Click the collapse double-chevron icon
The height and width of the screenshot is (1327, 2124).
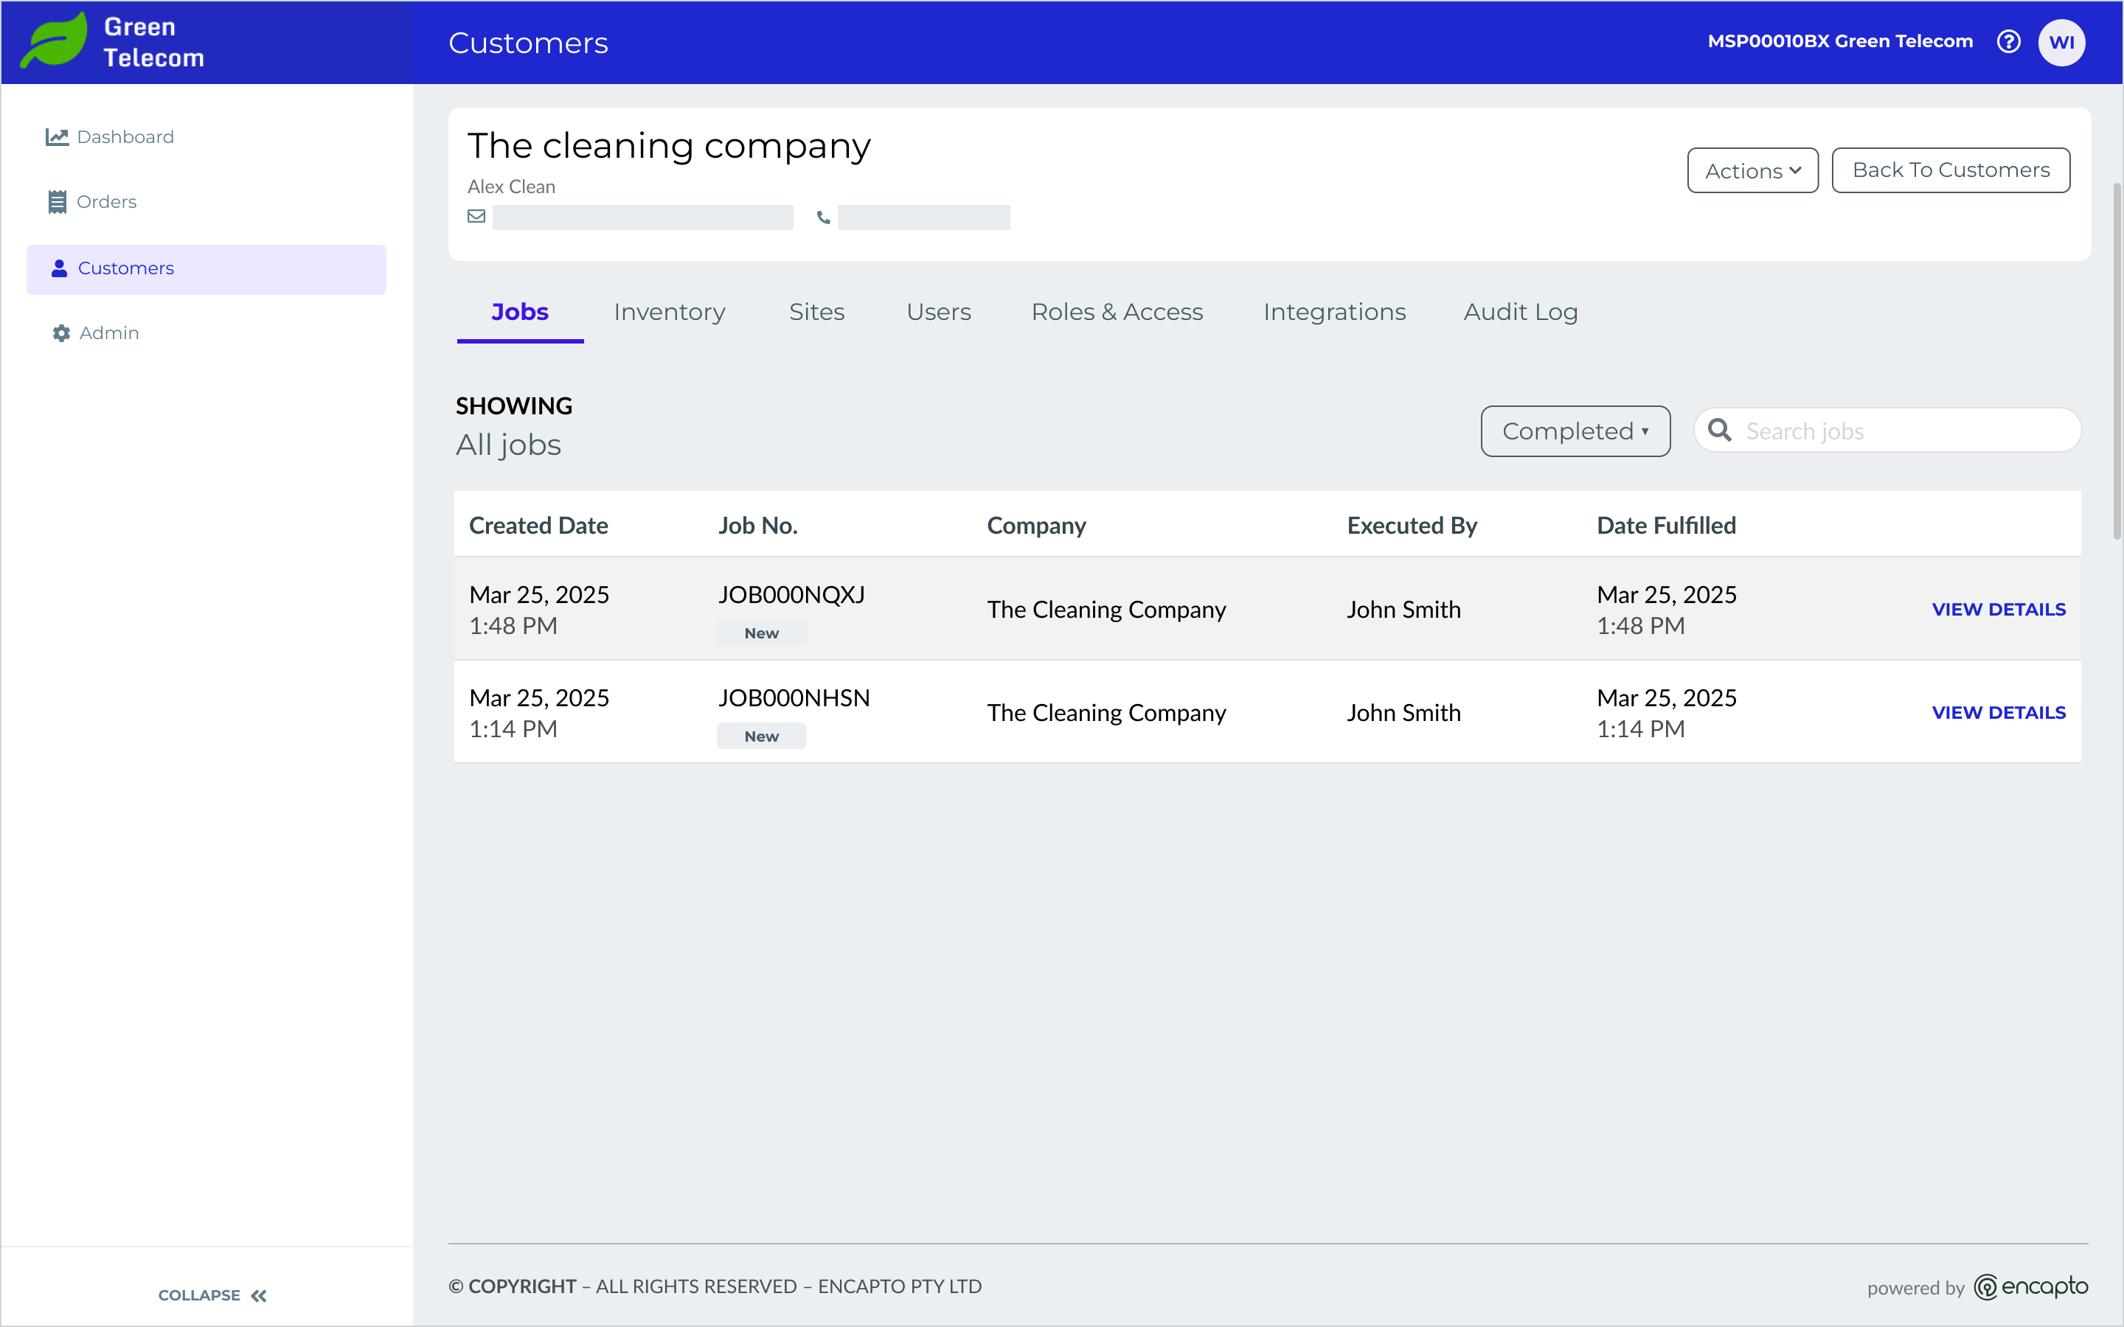(x=259, y=1295)
